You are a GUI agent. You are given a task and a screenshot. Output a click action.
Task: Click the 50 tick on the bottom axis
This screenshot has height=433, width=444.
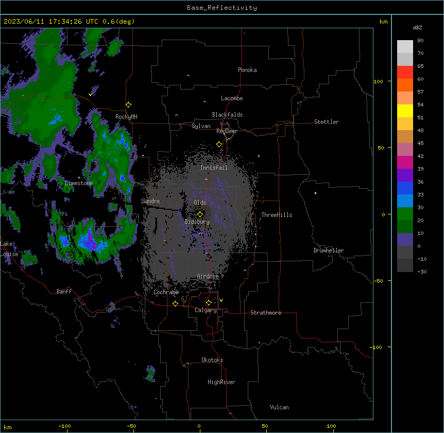(265, 426)
